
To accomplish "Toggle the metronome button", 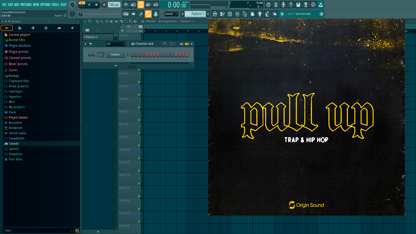I will pos(126,5).
